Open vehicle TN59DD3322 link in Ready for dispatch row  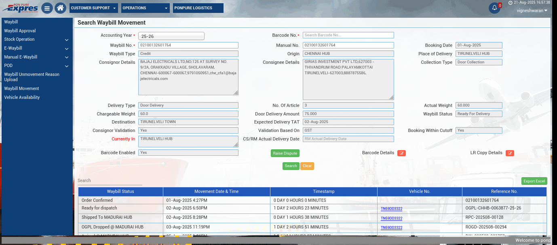tap(391, 209)
